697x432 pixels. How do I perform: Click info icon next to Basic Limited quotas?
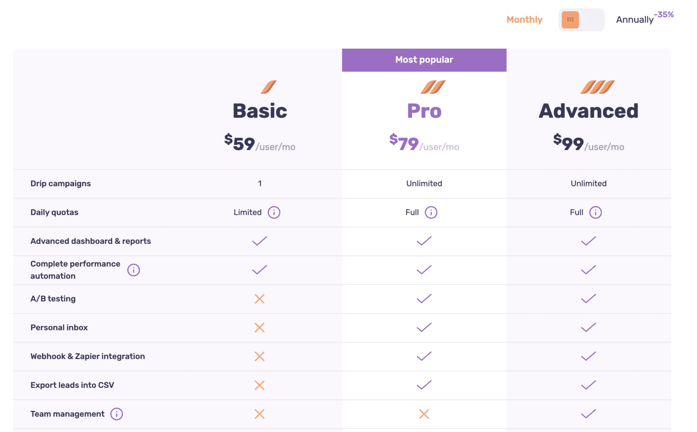[274, 212]
